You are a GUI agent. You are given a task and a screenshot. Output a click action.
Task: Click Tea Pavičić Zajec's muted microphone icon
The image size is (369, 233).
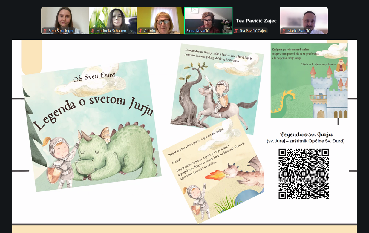[x=236, y=31]
